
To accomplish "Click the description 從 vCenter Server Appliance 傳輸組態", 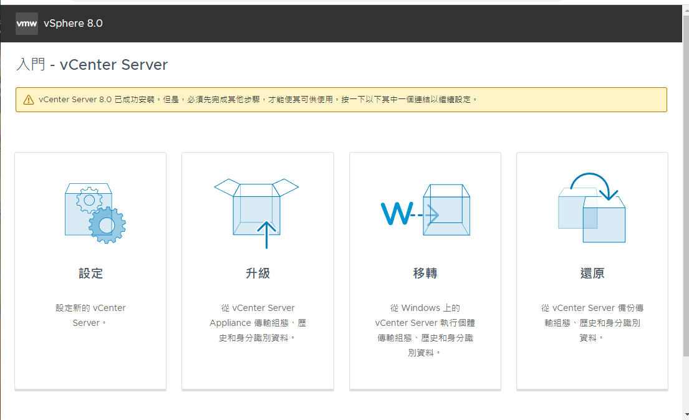I will tap(258, 323).
